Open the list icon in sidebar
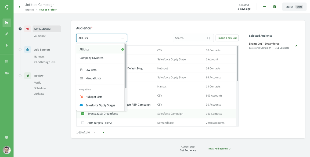310x157 pixels. pyautogui.click(x=7, y=62)
